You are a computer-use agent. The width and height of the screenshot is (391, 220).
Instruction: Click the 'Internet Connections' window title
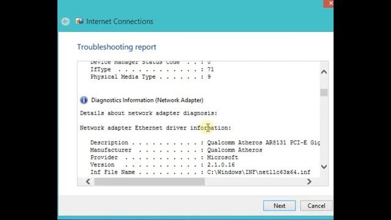click(x=120, y=21)
